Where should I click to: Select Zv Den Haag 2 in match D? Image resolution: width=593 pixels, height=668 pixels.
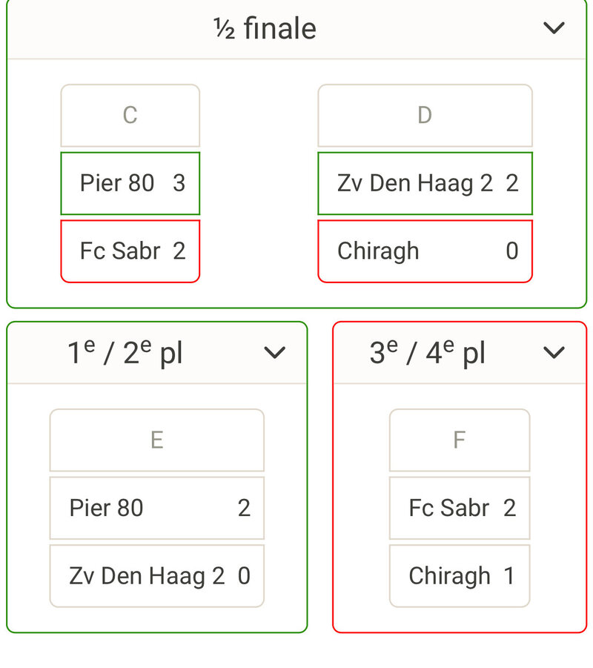click(414, 183)
